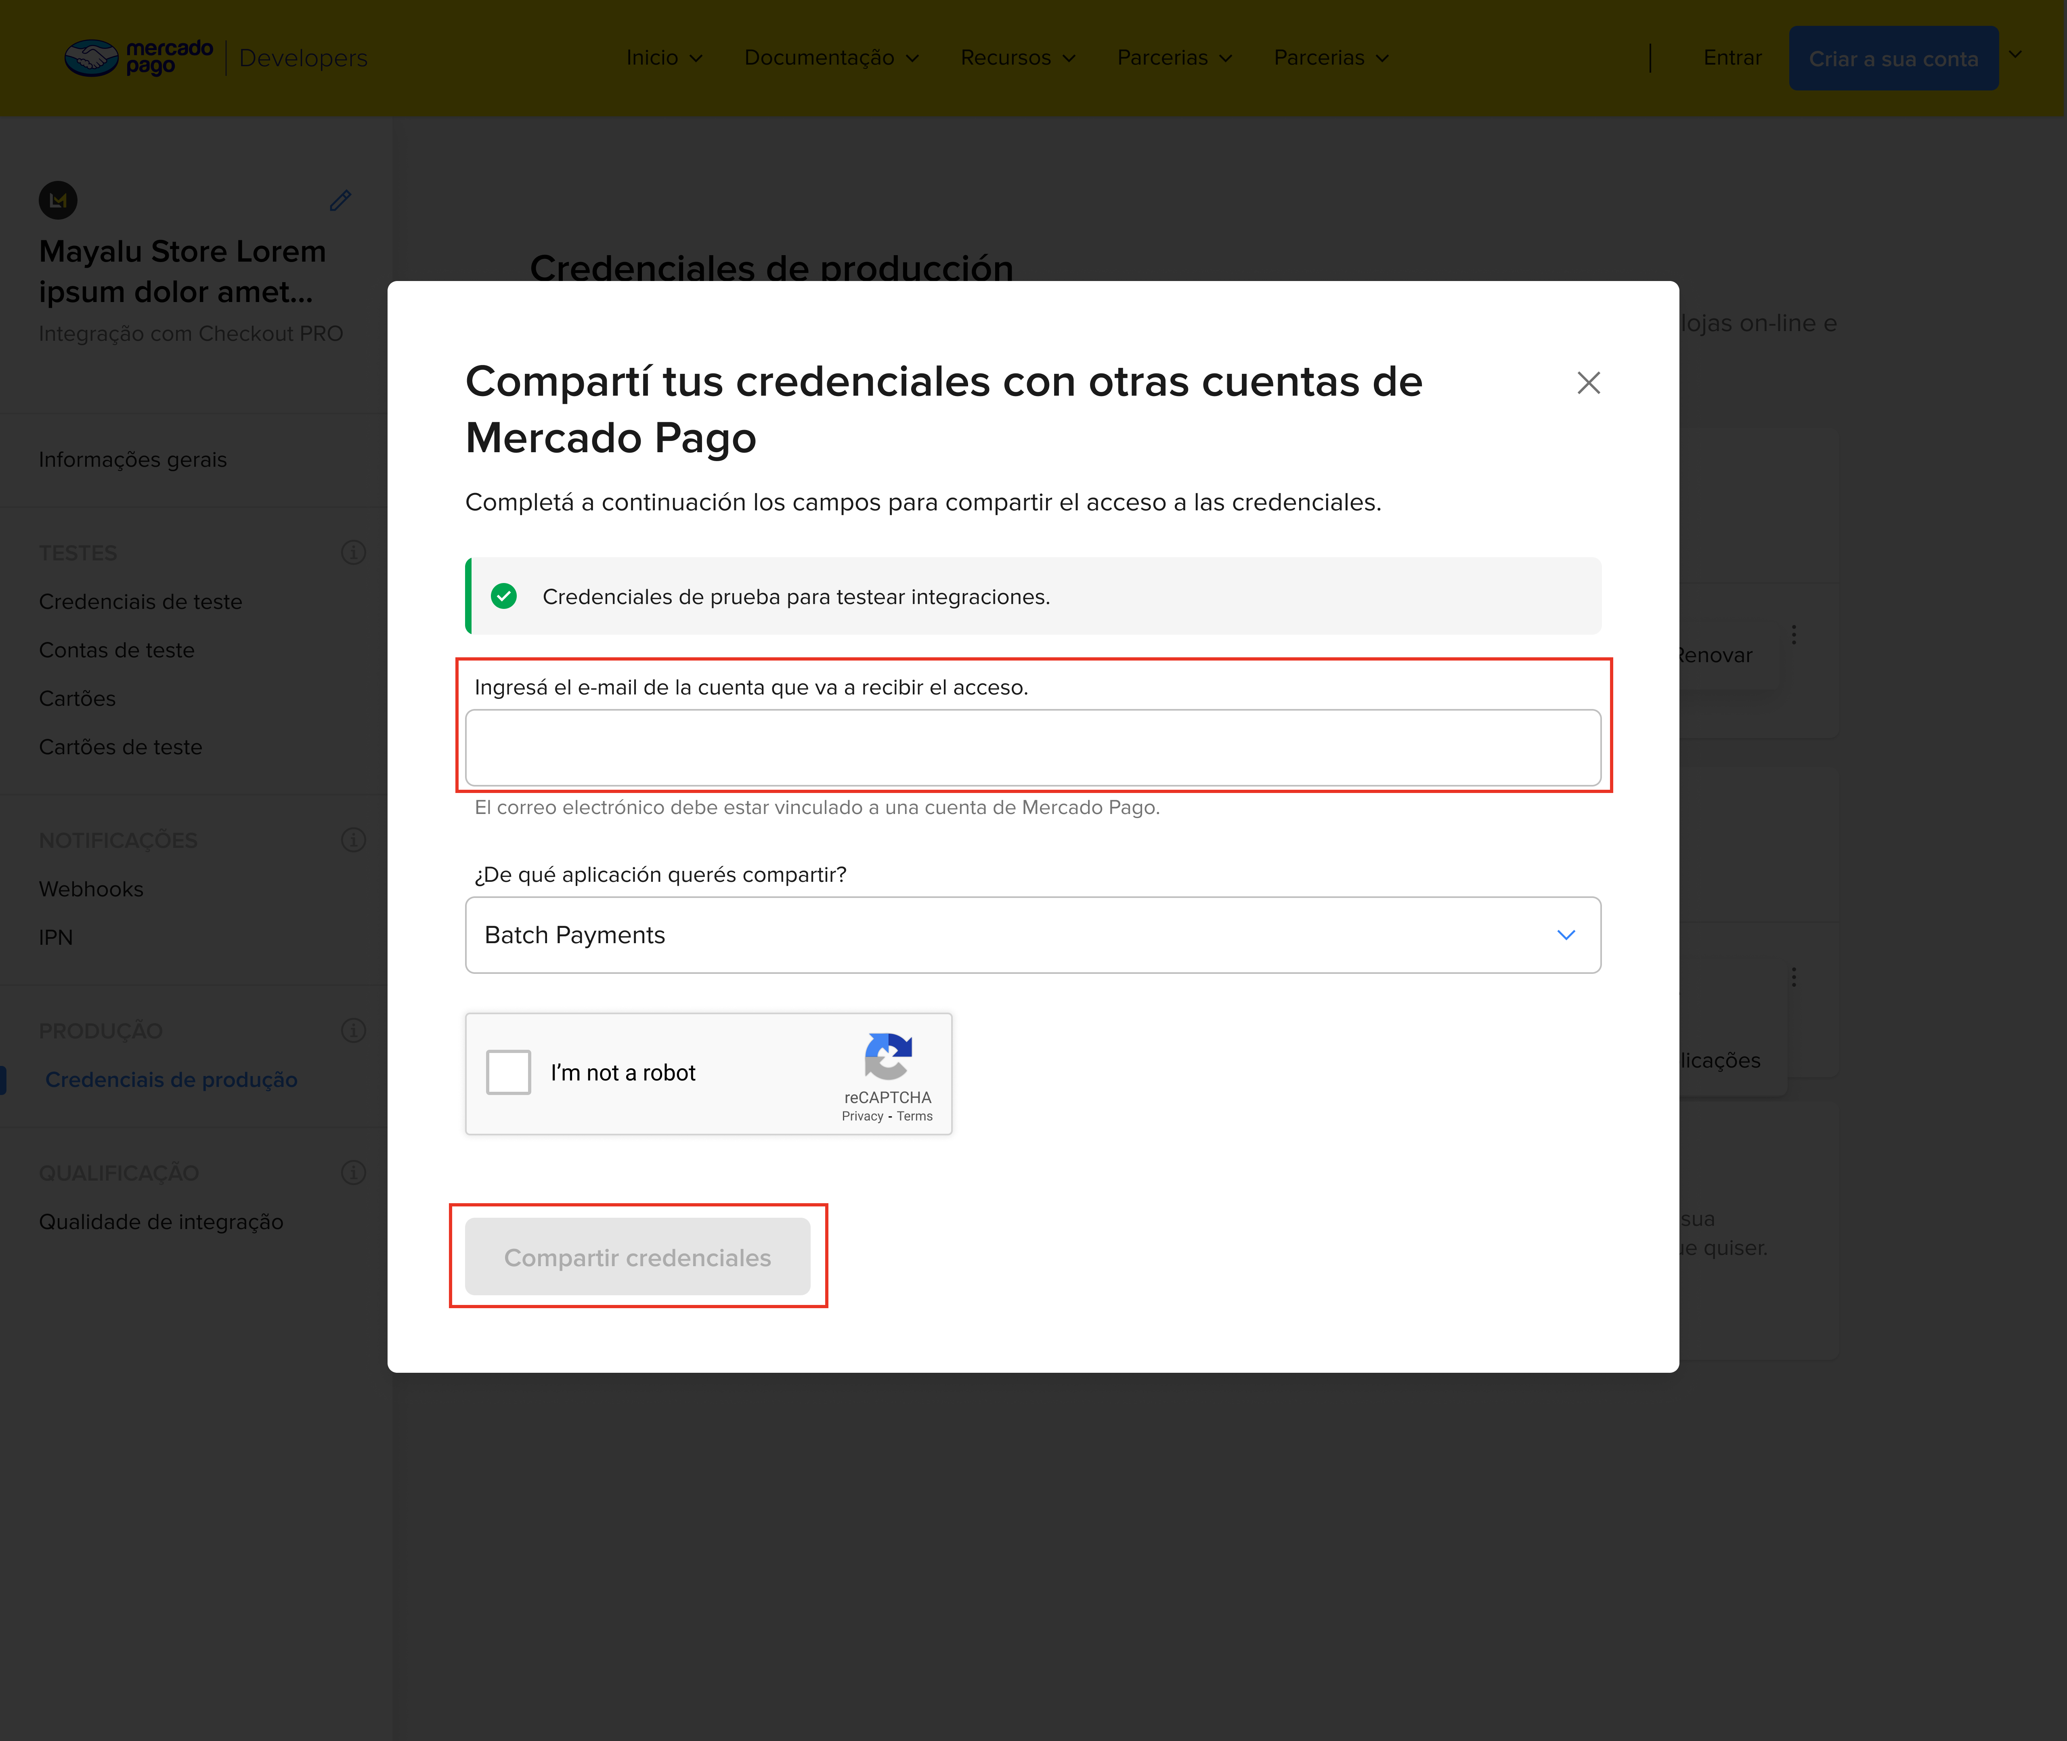Open Cartões de teste
Image resolution: width=2067 pixels, height=1741 pixels.
tap(120, 747)
